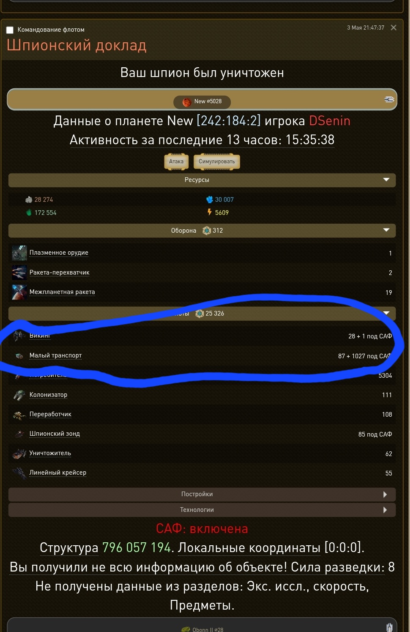Click the Колонизатор ship icon
The width and height of the screenshot is (410, 632).
click(19, 395)
